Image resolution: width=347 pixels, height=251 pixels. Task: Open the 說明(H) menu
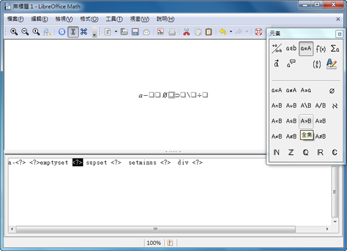click(165, 19)
